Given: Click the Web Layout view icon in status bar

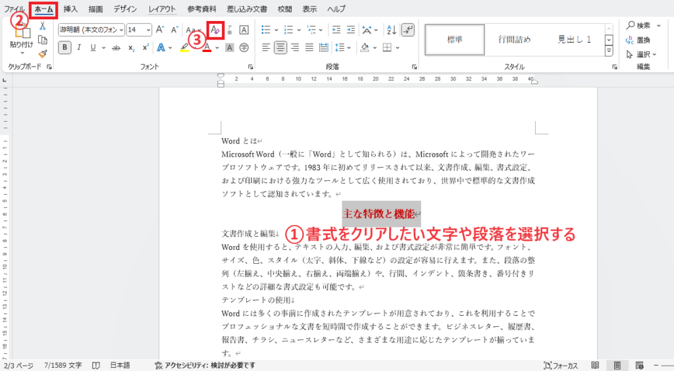Looking at the screenshot, I should click(639, 366).
